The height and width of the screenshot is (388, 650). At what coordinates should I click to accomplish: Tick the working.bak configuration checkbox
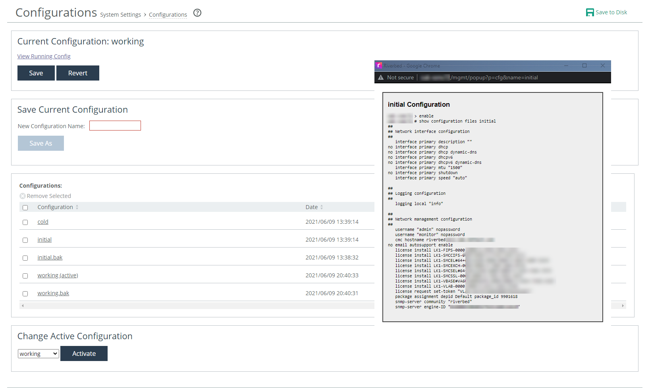25,294
